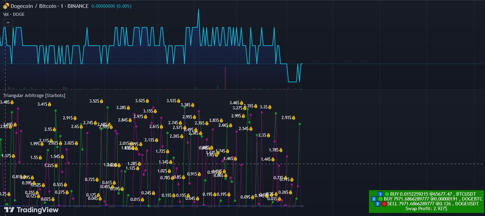
Task: Select the Vol · DOGE indicator label
Action: 14,14
